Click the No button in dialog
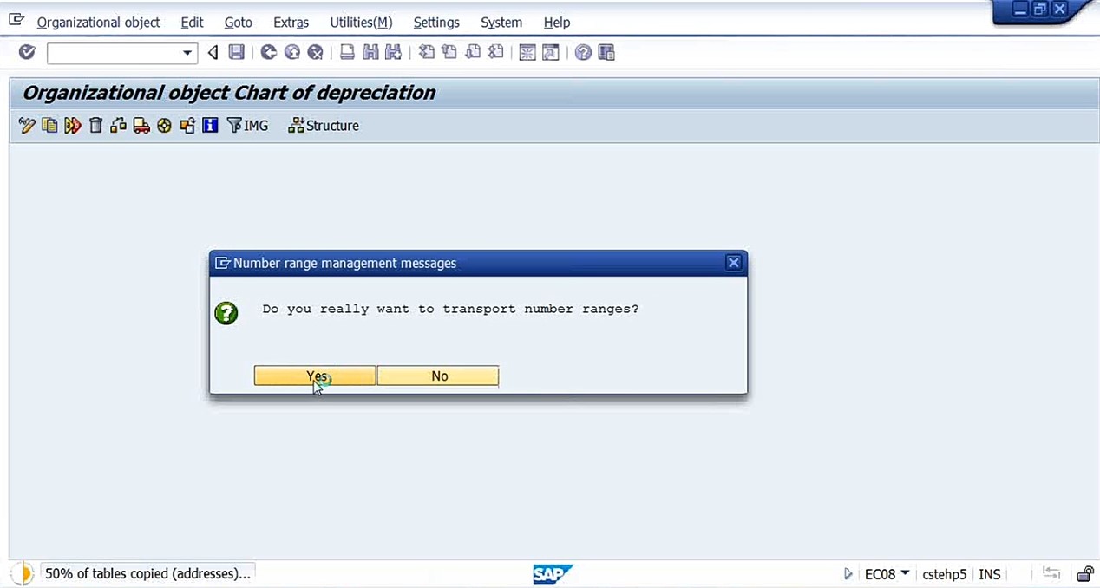Viewport: 1100px width, 588px height. [438, 376]
